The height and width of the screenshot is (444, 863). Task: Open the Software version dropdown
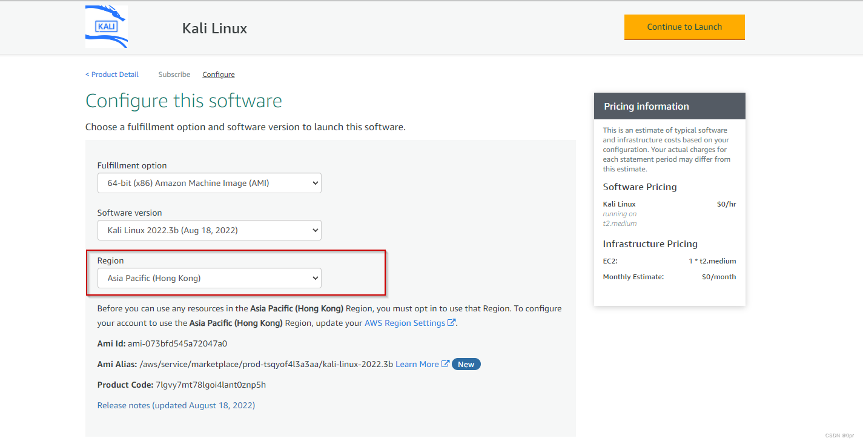(x=210, y=230)
